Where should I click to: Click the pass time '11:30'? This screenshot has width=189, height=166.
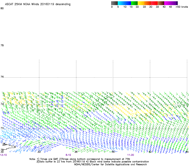click(x=131, y=155)
